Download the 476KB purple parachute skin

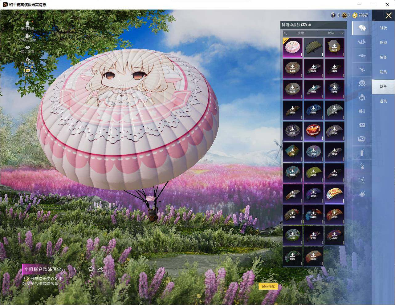point(314,194)
